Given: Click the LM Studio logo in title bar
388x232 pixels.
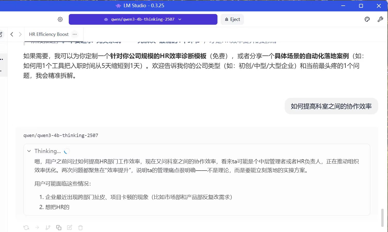Looking at the screenshot, I should [118, 6].
